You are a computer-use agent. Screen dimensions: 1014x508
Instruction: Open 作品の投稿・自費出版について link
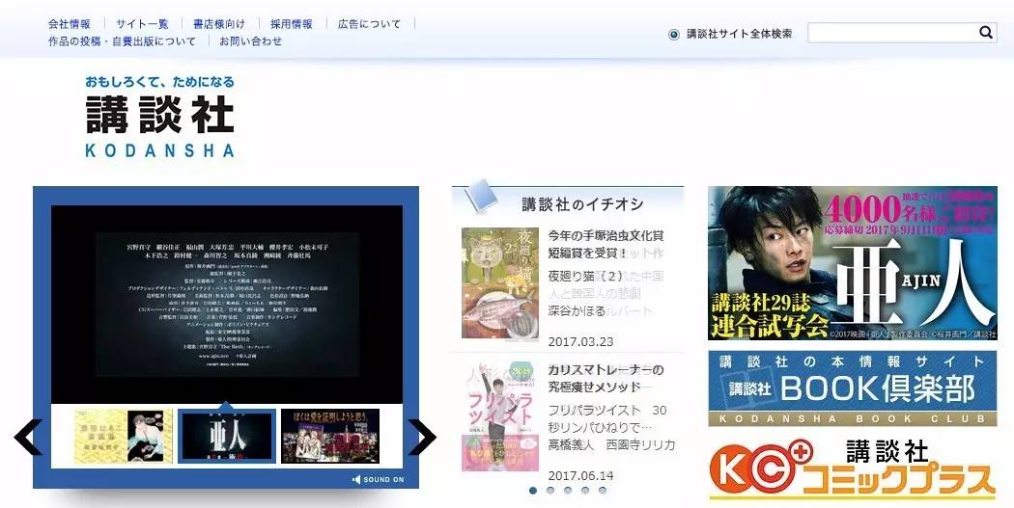click(x=122, y=41)
